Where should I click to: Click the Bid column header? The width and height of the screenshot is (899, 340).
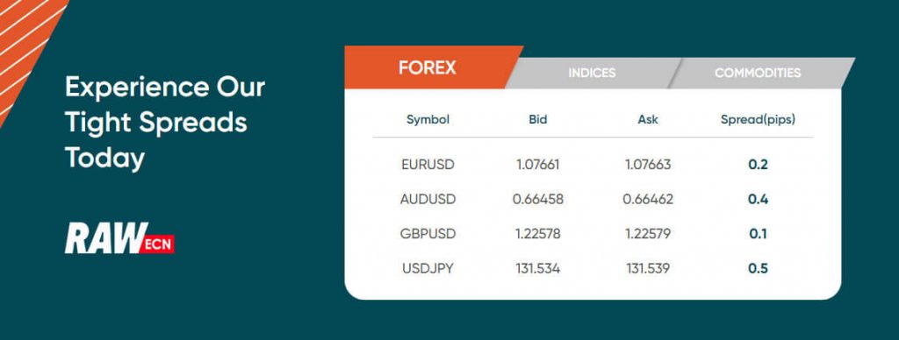click(x=538, y=120)
